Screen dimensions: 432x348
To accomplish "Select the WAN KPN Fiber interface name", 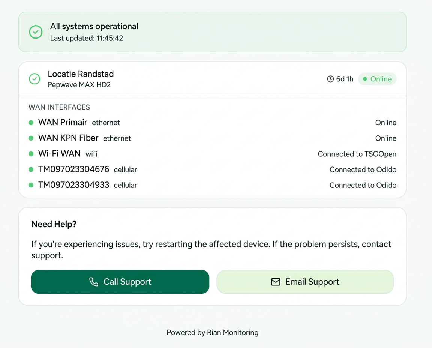I will pos(68,138).
